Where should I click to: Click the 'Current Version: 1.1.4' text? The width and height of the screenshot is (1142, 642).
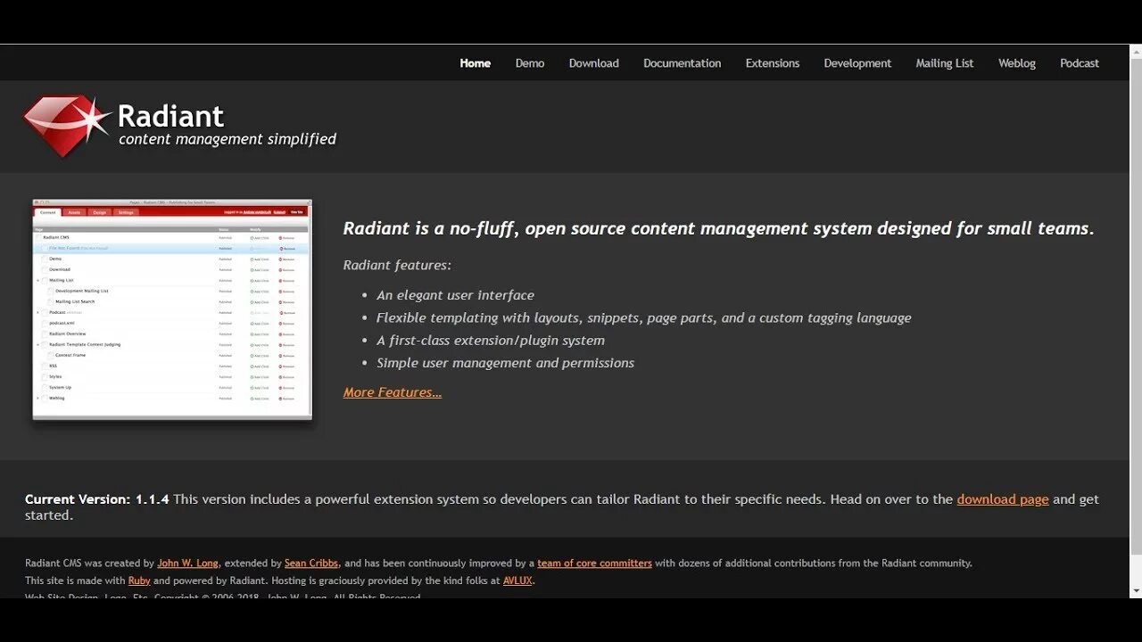[97, 499]
